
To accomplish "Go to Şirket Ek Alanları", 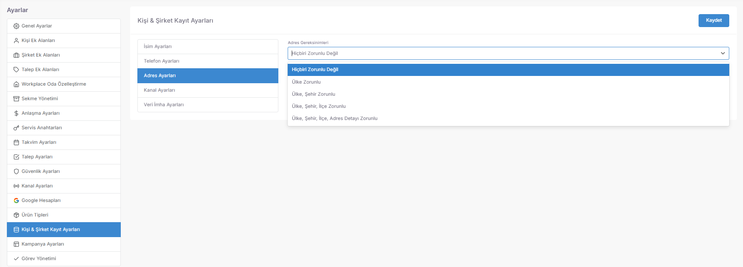I will point(64,55).
